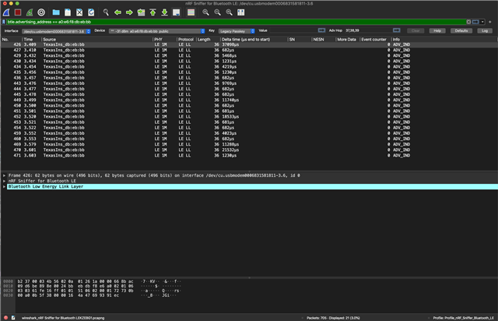This screenshot has height=321, width=498.
Task: Click the Help button
Action: tap(437, 31)
